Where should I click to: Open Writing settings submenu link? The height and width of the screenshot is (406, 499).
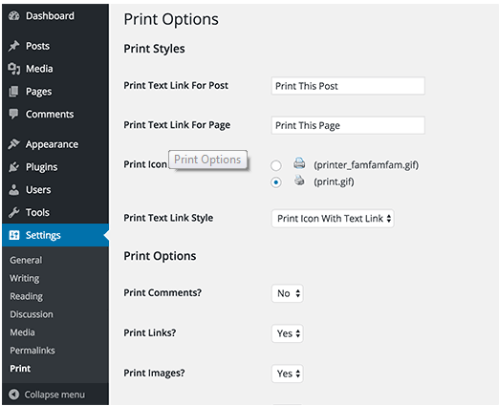point(25,278)
